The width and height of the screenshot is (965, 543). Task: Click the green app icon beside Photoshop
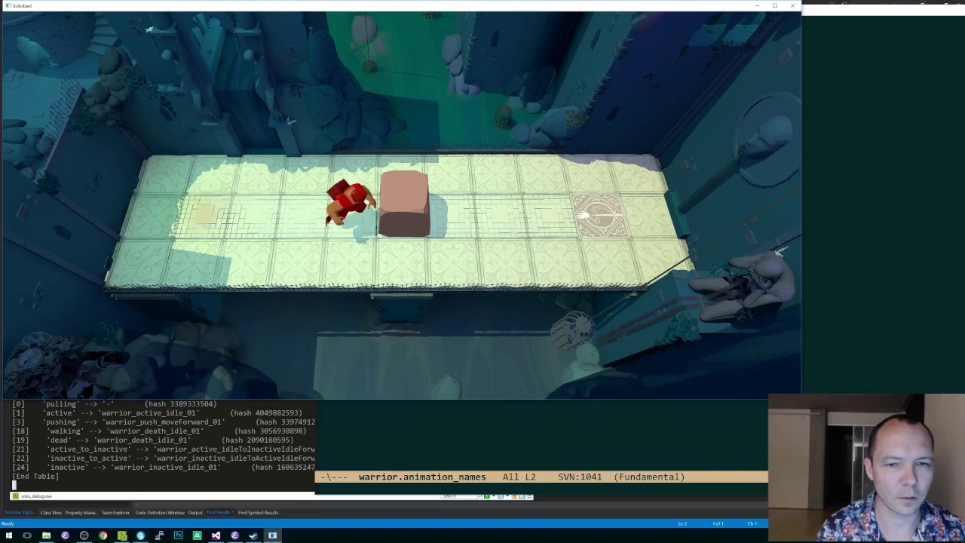pos(197,535)
